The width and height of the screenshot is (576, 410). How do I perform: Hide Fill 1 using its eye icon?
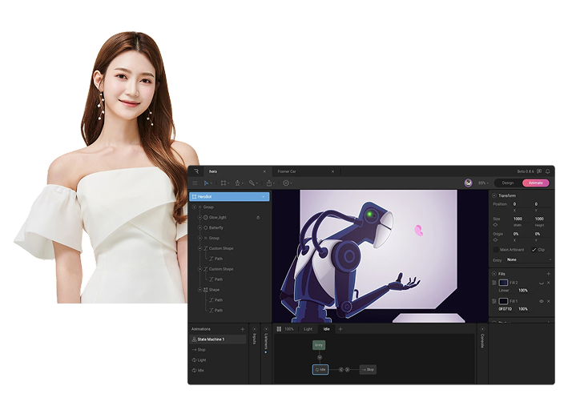(541, 301)
